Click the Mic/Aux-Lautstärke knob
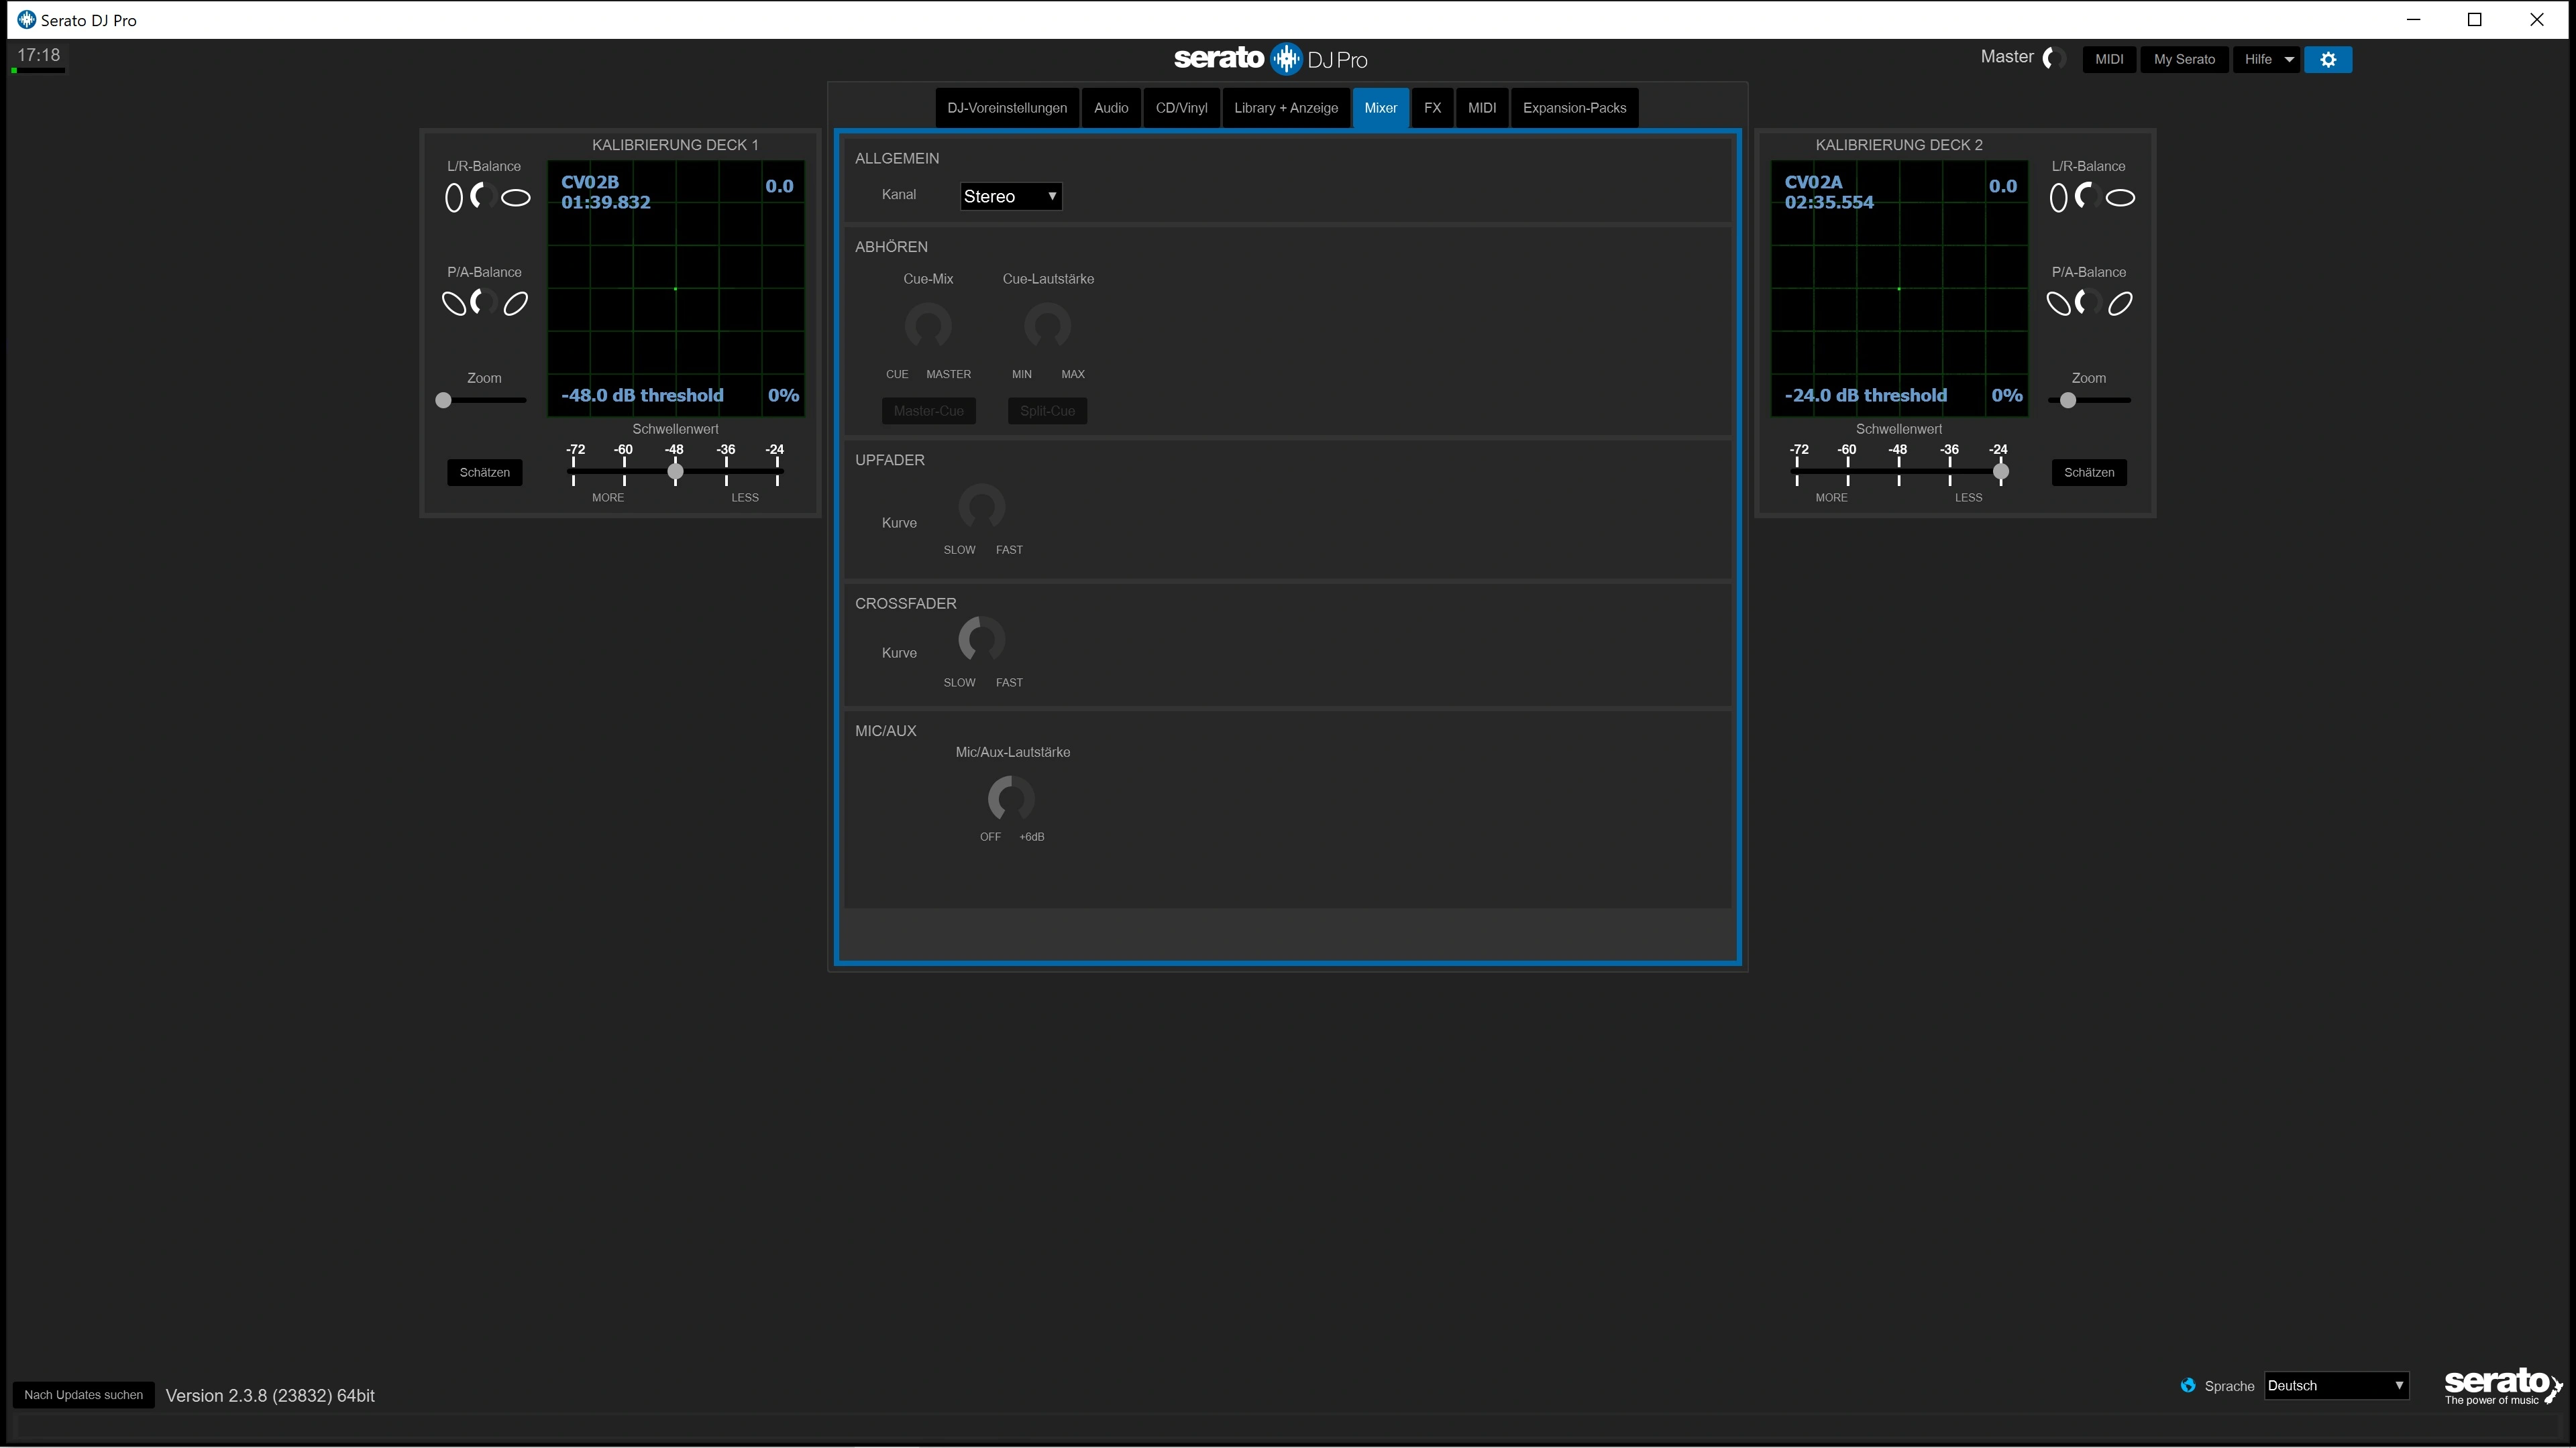The height and width of the screenshot is (1448, 2576). tap(1011, 798)
